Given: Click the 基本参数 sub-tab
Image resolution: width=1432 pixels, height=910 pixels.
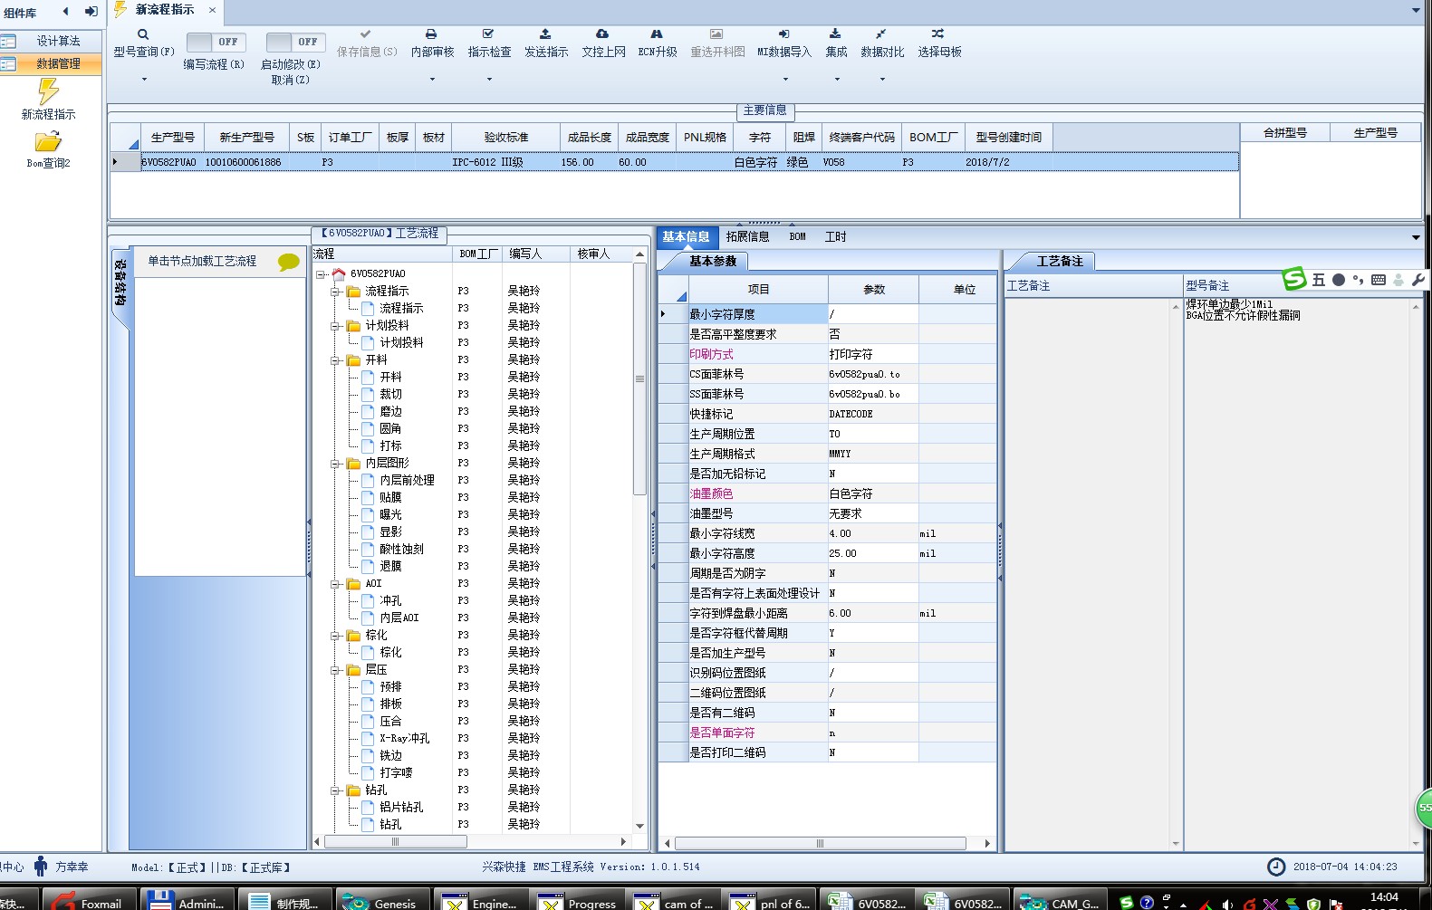Looking at the screenshot, I should pos(713,261).
